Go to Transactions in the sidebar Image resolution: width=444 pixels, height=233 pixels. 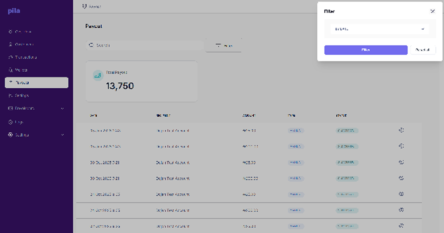pos(23,57)
